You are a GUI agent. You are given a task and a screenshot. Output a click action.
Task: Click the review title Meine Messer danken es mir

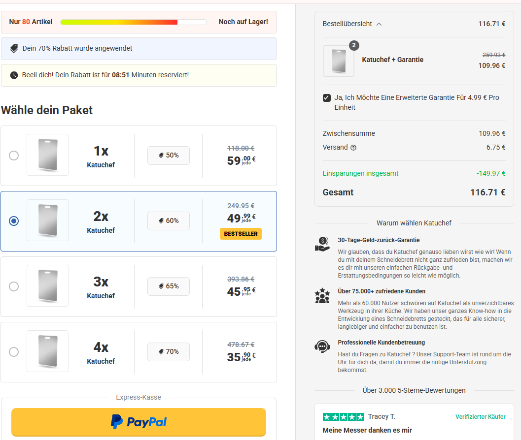click(x=367, y=430)
